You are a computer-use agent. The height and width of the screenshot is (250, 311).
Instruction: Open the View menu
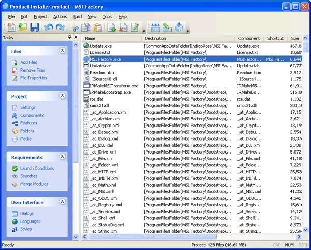pyautogui.click(x=92, y=17)
